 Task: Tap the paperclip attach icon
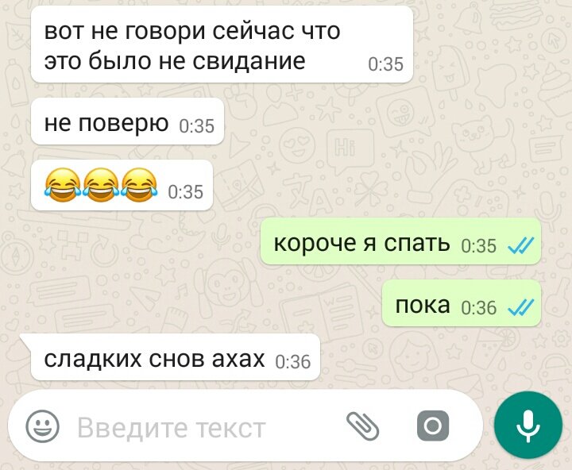[362, 426]
